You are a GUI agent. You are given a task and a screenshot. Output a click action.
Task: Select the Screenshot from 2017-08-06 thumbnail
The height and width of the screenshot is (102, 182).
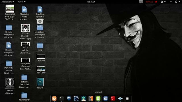[10, 8]
